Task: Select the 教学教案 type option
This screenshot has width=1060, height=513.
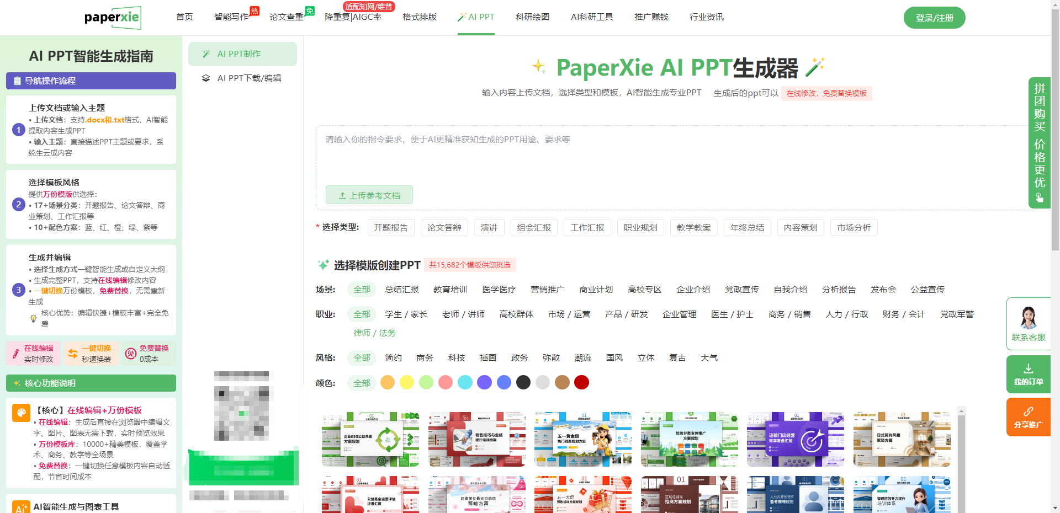Action: pos(694,228)
